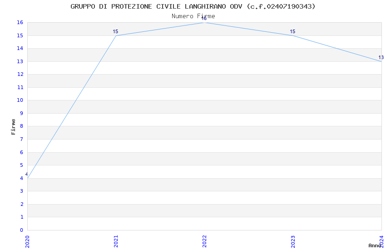This screenshot has width=386, height=250.
Task: Click the y-axis tick label 11
Action: coord(20,87)
